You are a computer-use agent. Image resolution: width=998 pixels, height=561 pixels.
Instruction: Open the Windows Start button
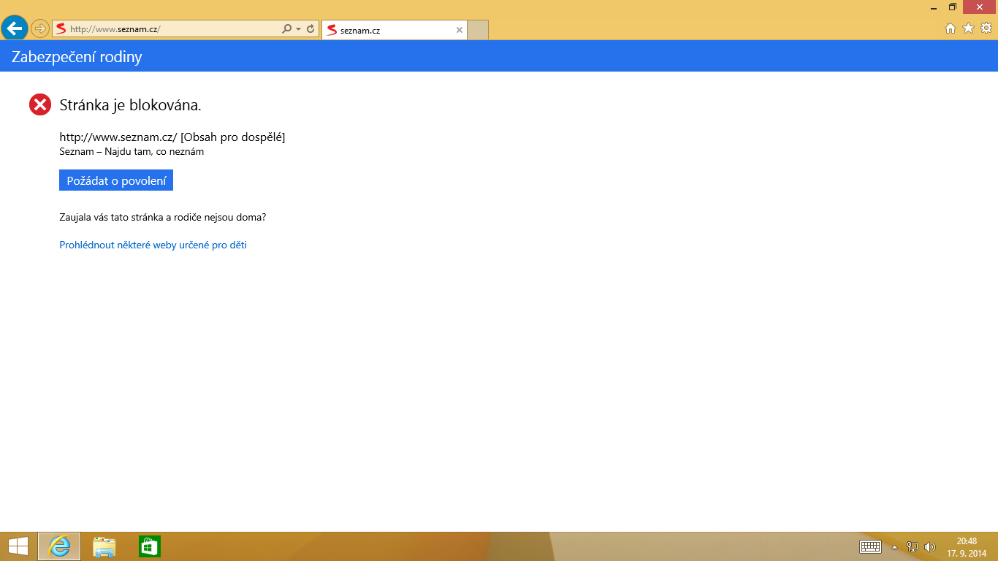coord(18,546)
